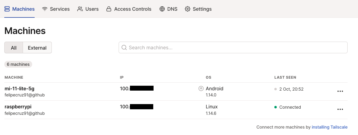358x135 pixels.
Task: Click the Machines page heading
Action: point(25,31)
